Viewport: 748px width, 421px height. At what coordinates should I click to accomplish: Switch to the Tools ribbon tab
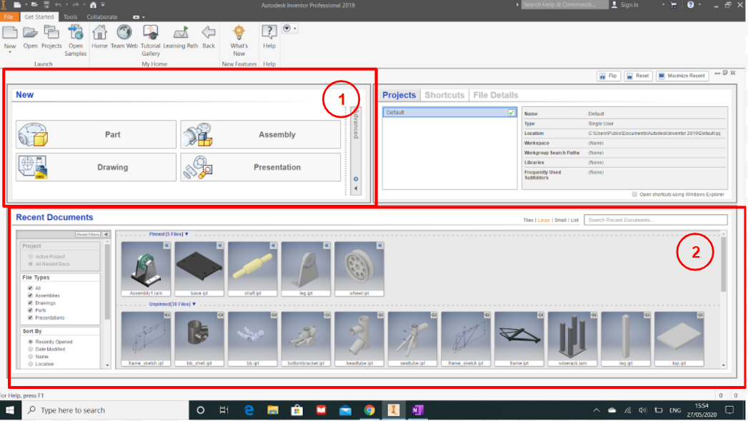70,16
